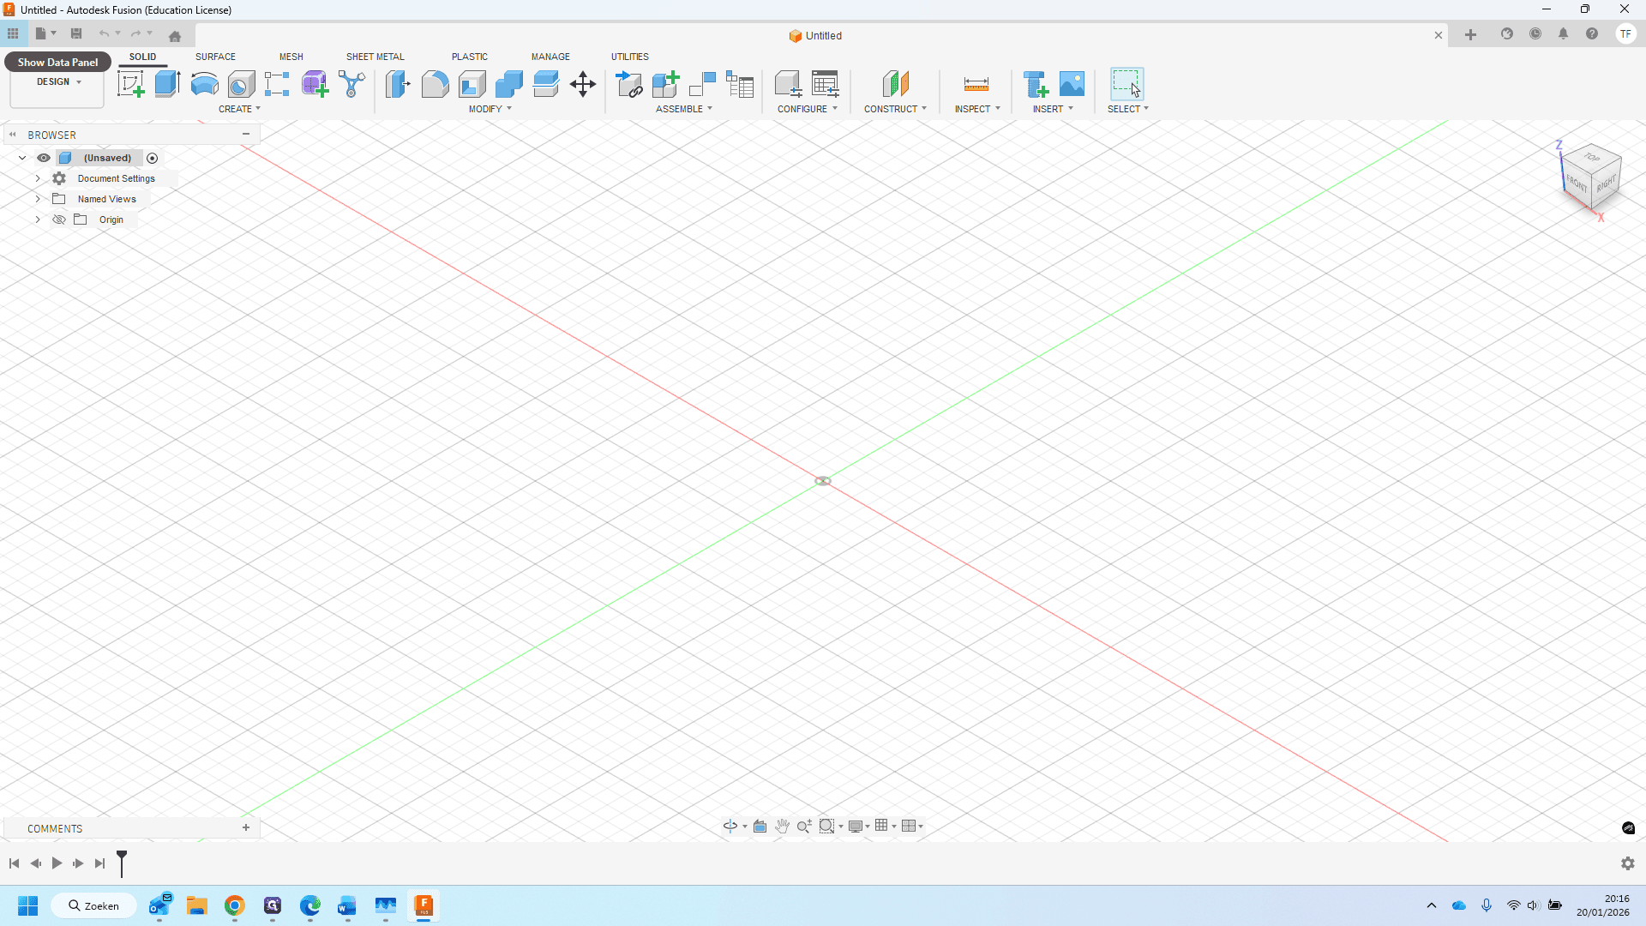This screenshot has width=1646, height=926.
Task: Activate the Unsaved component radio button
Action: (x=152, y=158)
